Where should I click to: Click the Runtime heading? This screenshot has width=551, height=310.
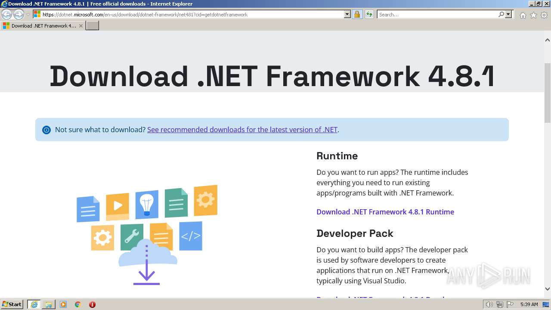(337, 156)
